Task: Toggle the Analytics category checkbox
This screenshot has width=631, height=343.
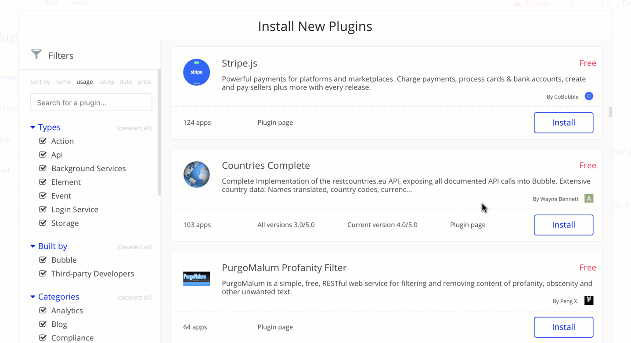Action: point(43,310)
